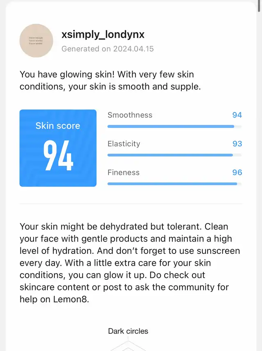Tap the blue Skin score tile

(x=58, y=148)
